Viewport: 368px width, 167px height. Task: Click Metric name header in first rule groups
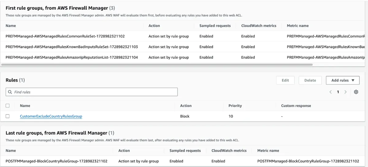tap(298, 26)
